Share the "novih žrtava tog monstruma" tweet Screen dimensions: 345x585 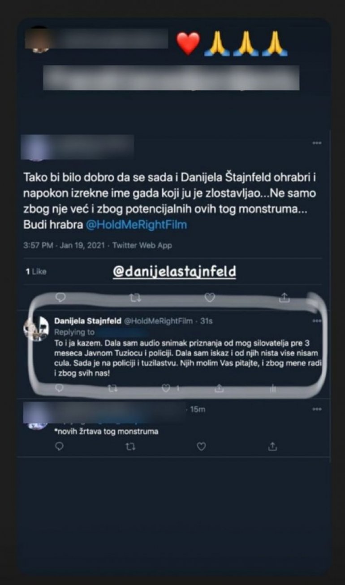point(272,446)
